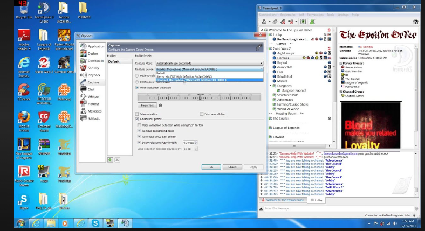This screenshot has width=425, height=231.
Task: Click the delete profile icon
Action: pos(116,159)
